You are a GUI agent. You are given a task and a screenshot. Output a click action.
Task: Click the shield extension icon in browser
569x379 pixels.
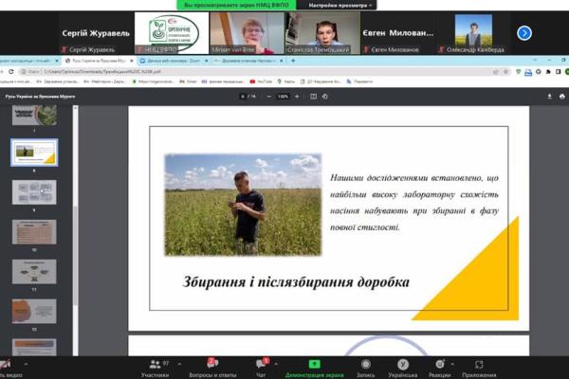tap(519, 72)
